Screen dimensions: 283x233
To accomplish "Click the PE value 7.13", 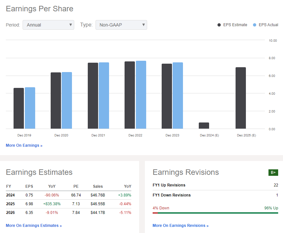I will (x=76, y=204).
